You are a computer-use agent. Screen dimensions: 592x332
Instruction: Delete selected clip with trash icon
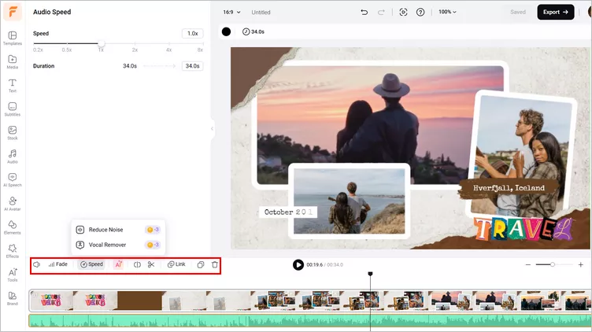click(215, 264)
